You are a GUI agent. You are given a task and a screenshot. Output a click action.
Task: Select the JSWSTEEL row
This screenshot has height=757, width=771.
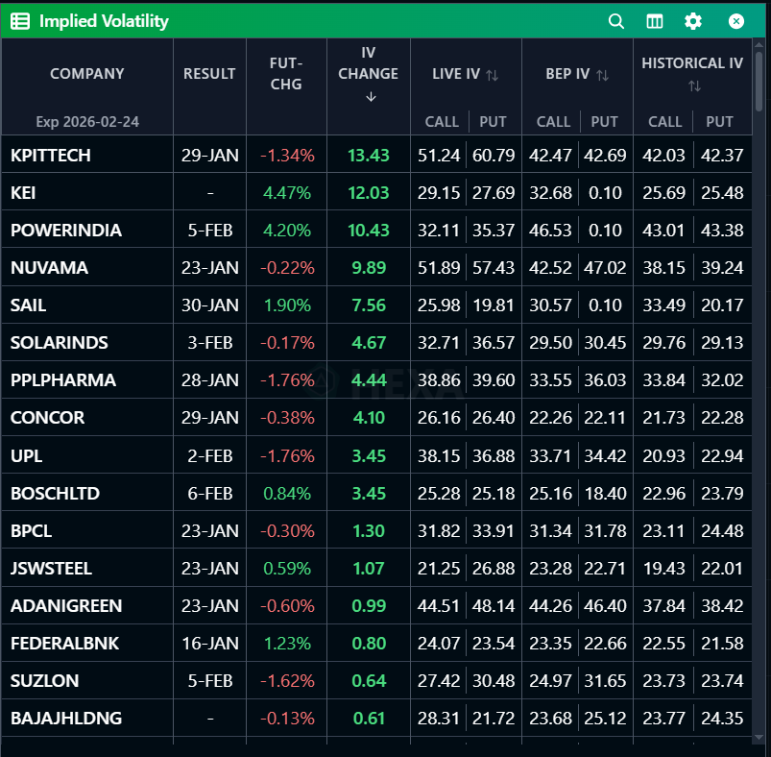pyautogui.click(x=376, y=568)
